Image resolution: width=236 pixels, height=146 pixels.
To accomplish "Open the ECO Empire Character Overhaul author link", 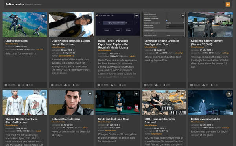I will point(157,134).
